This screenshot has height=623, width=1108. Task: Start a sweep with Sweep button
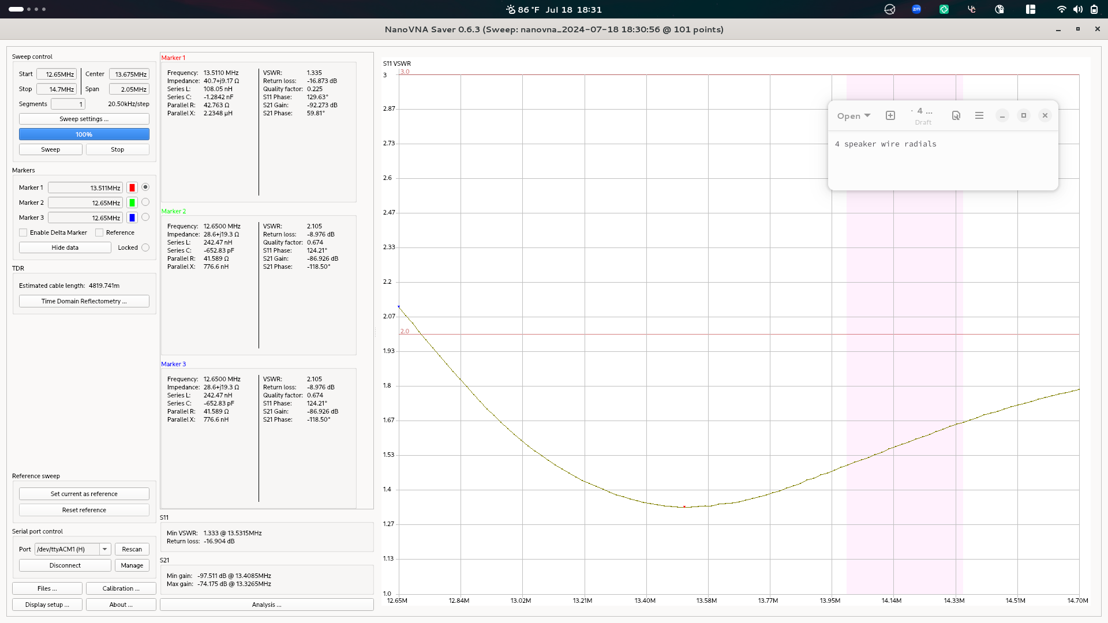[51, 149]
